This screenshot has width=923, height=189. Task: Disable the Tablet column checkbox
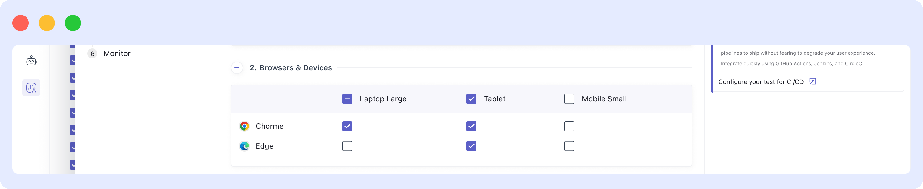(471, 99)
